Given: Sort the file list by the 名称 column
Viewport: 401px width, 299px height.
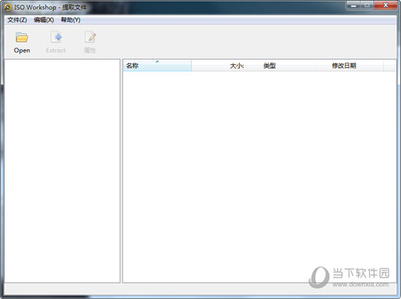Looking at the screenshot, I should coord(157,66).
